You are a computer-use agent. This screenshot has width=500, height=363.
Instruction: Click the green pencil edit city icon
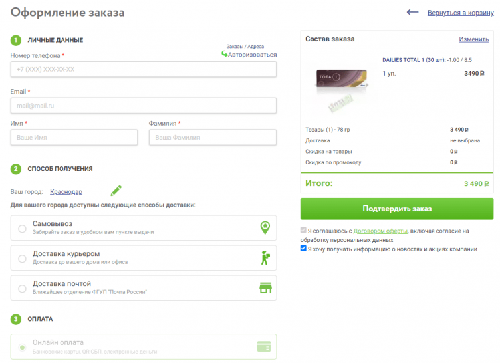tap(116, 191)
